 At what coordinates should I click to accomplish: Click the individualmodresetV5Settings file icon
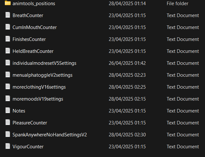tap(8, 63)
